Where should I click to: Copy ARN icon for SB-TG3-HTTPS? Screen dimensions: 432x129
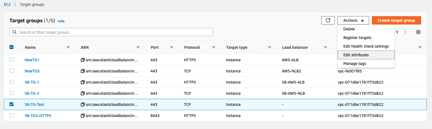82,116
